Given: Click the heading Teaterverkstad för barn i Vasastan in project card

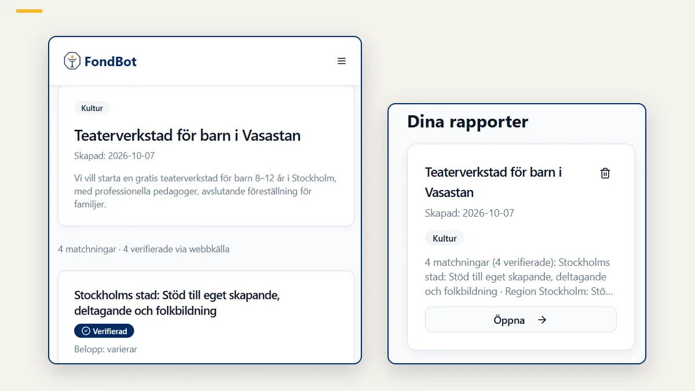Looking at the screenshot, I should [x=188, y=136].
